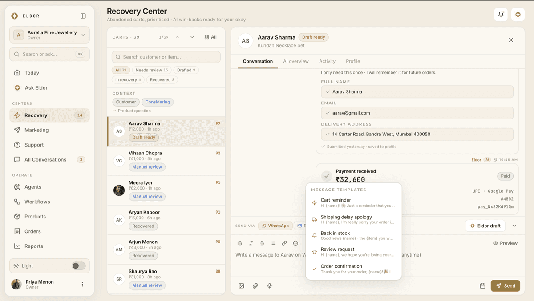Viewport: 534px width, 301px height.
Task: Filter carts by Recovered
Action: tap(162, 80)
